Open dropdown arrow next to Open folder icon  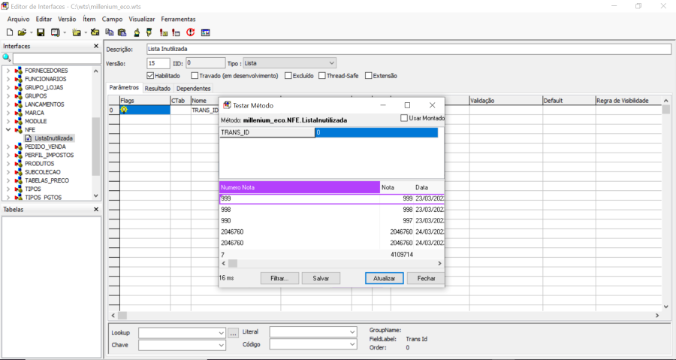pyautogui.click(x=31, y=33)
